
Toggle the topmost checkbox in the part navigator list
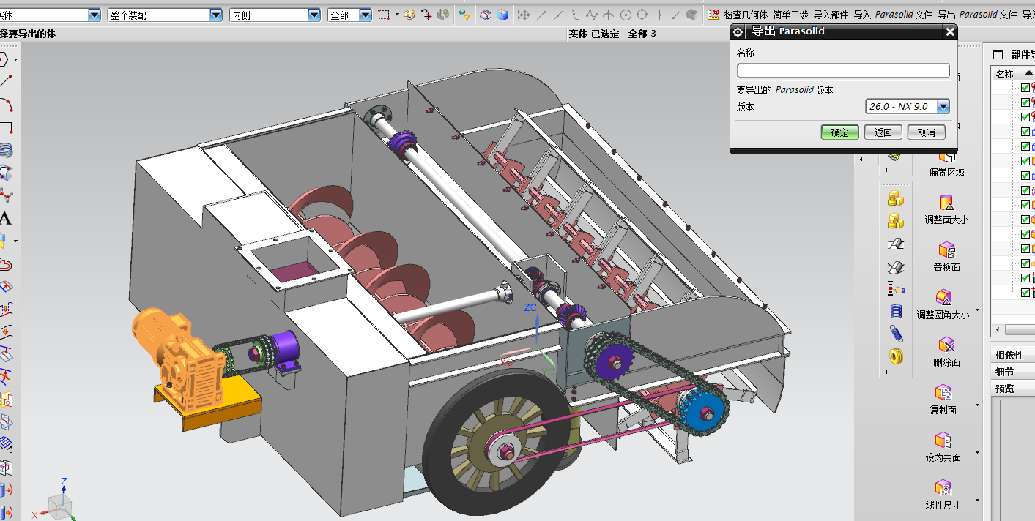click(1025, 88)
